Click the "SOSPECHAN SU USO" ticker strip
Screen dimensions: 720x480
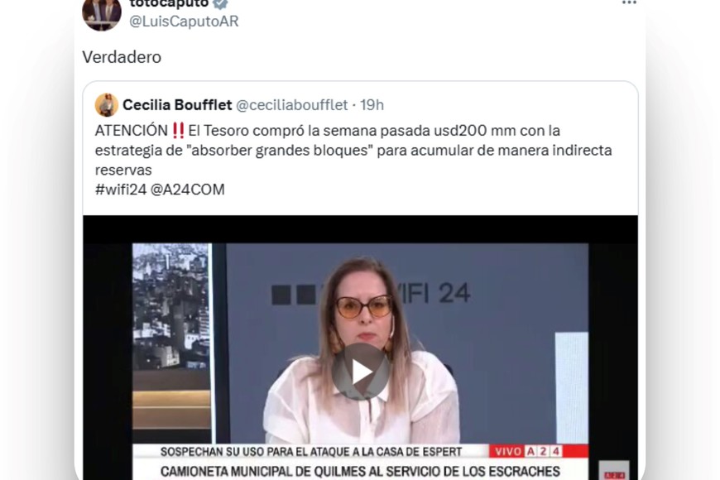point(311,452)
